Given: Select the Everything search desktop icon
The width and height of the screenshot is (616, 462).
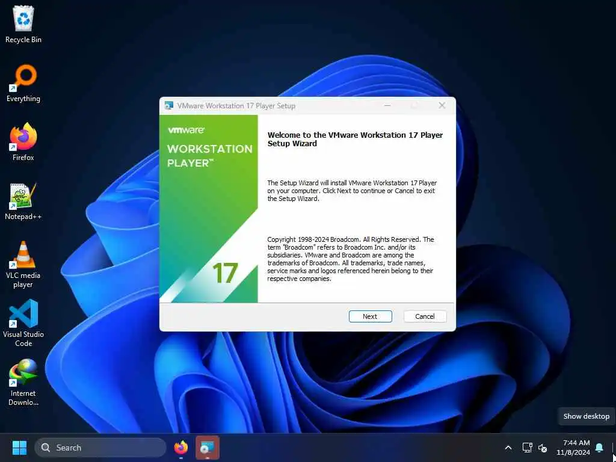Looking at the screenshot, I should (23, 83).
